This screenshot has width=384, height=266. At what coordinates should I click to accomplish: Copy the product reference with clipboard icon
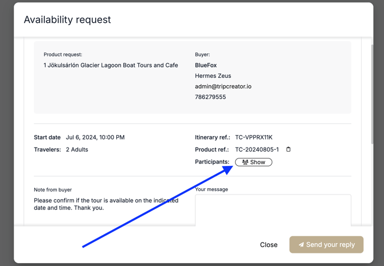click(x=288, y=149)
